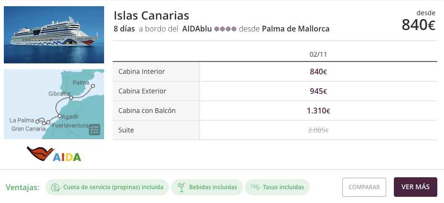444x203 pixels.
Task: Click the AIDAblu star rating icons
Action: (x=225, y=29)
